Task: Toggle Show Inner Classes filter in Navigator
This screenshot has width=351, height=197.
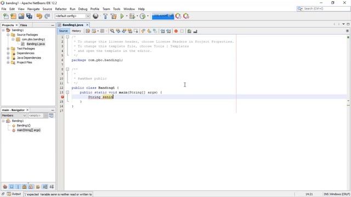Action: pyautogui.click(x=31, y=187)
